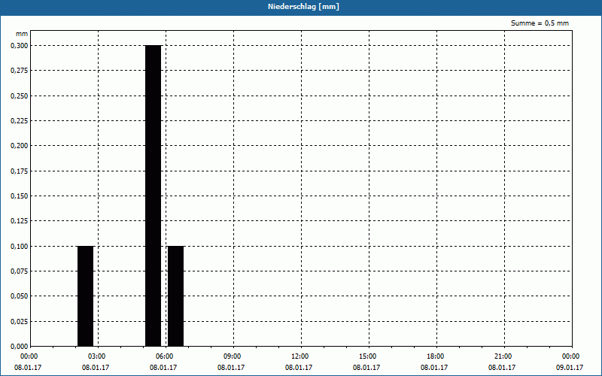Select the bar just before 03:00

tap(85, 296)
